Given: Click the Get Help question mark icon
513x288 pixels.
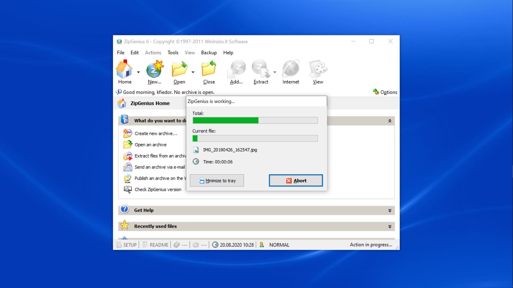Looking at the screenshot, I should pyautogui.click(x=124, y=209).
